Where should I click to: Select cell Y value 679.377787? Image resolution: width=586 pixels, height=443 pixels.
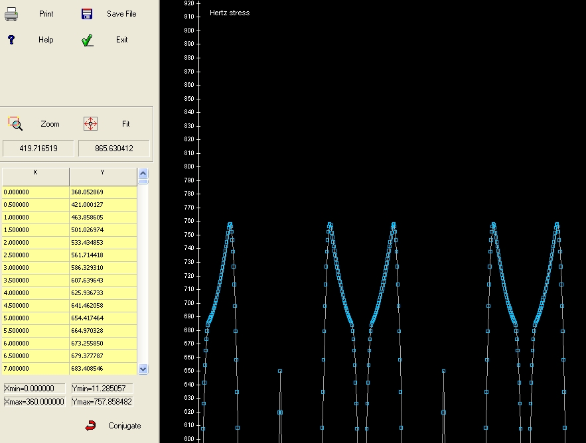tap(103, 356)
